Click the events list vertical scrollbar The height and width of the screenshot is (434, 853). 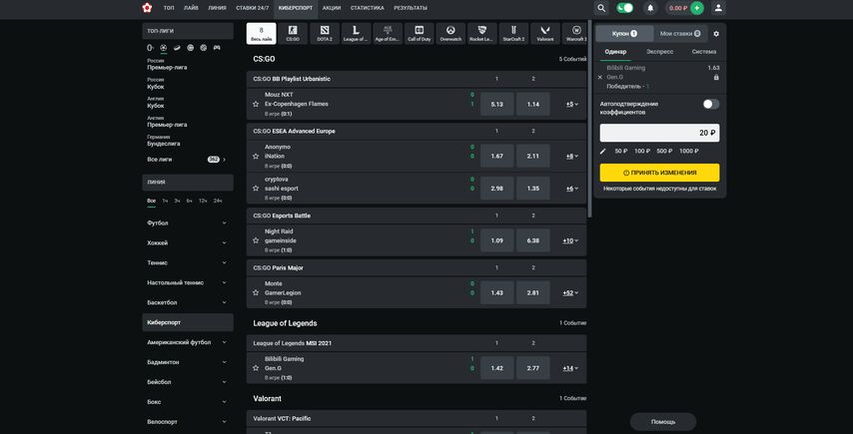(589, 120)
